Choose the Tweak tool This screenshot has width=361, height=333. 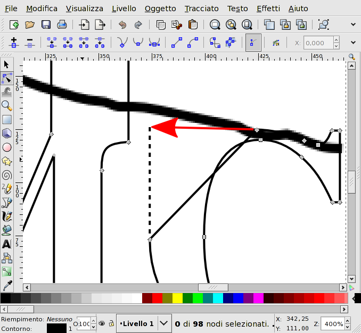7,92
